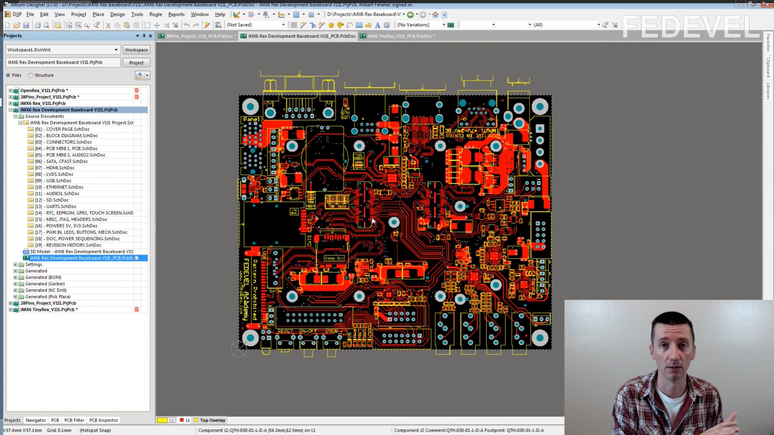Go to the Home page icon
Viewport: 774px width, 435px height.
click(x=435, y=14)
